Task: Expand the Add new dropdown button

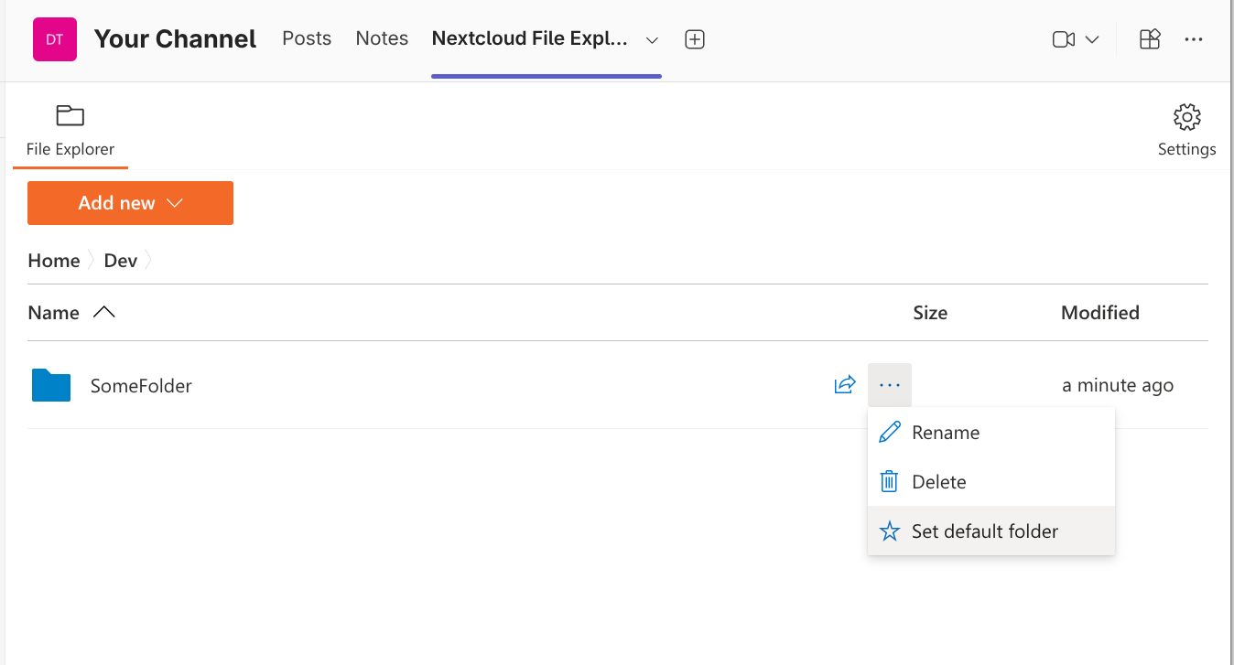Action: [x=130, y=203]
